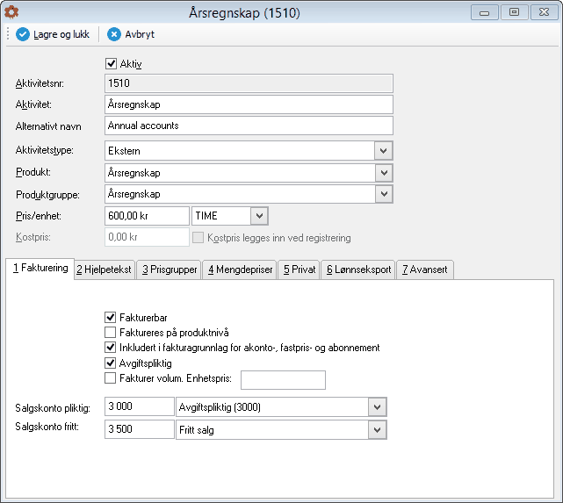Click the blue checkmark Lagre og lukk icon
This screenshot has width=563, height=503.
23,34
